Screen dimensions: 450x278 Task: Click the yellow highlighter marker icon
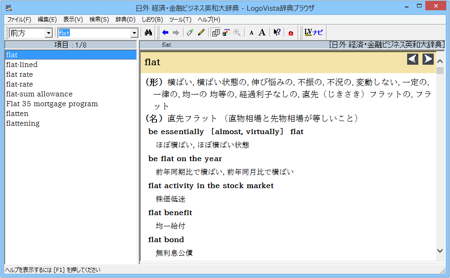click(x=201, y=33)
